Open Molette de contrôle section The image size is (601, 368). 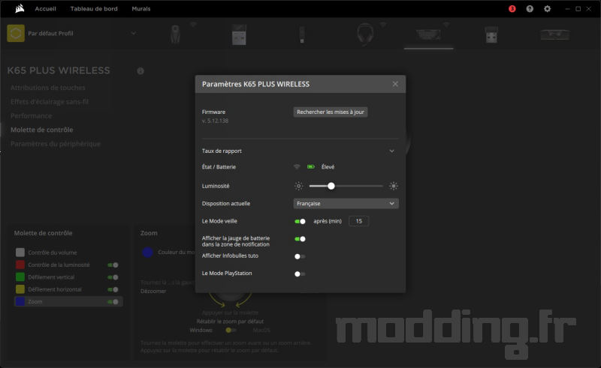coord(42,130)
